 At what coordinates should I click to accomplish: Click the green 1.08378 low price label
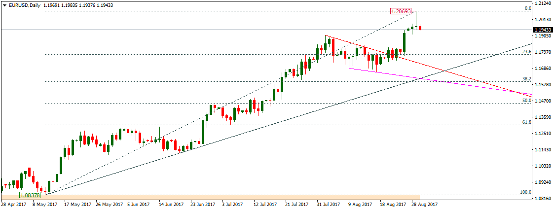[30, 195]
